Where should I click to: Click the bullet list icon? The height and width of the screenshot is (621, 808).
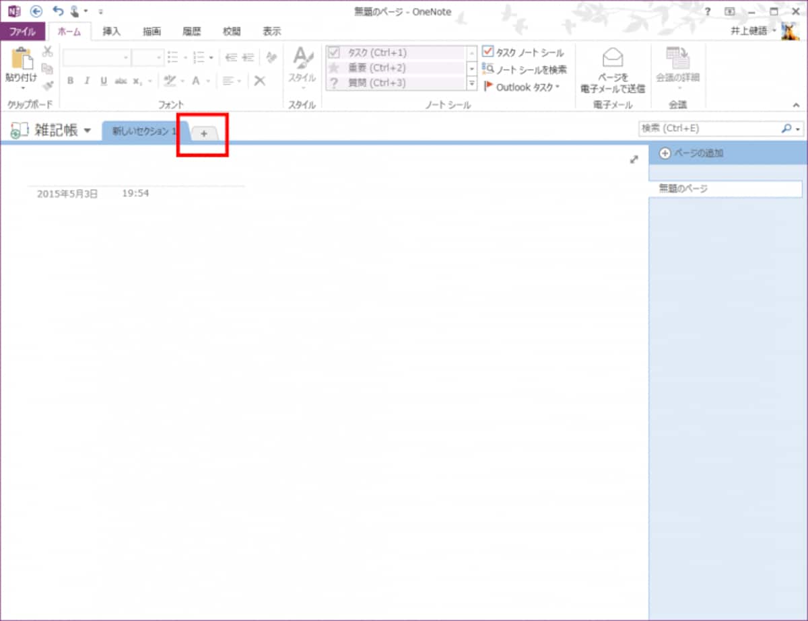(x=172, y=58)
